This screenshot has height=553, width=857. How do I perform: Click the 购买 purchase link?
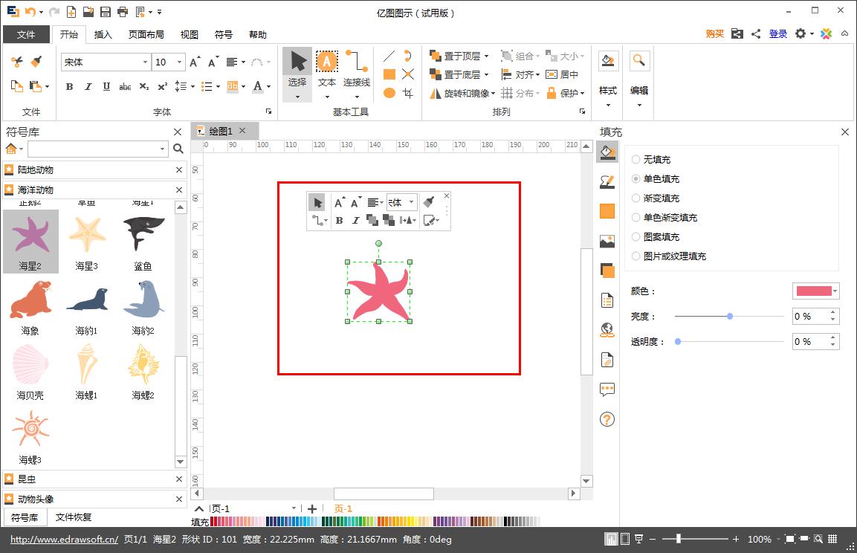coord(714,34)
